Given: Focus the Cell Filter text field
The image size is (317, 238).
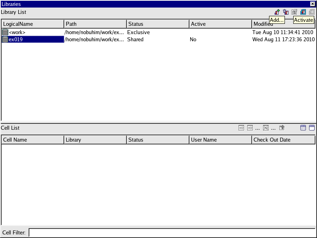Looking at the screenshot, I should tap(172, 232).
